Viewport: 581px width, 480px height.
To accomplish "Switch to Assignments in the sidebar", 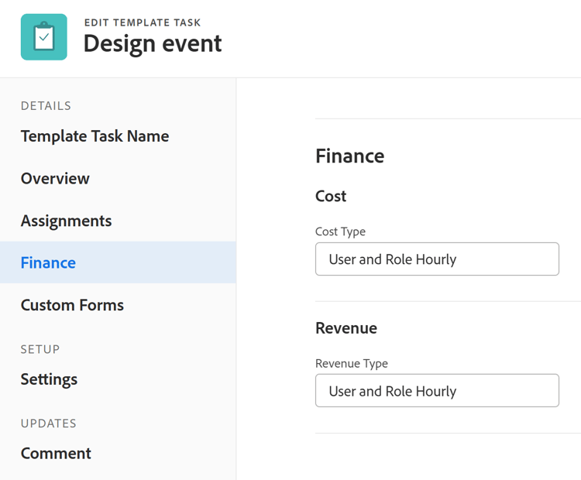I will pos(66,221).
